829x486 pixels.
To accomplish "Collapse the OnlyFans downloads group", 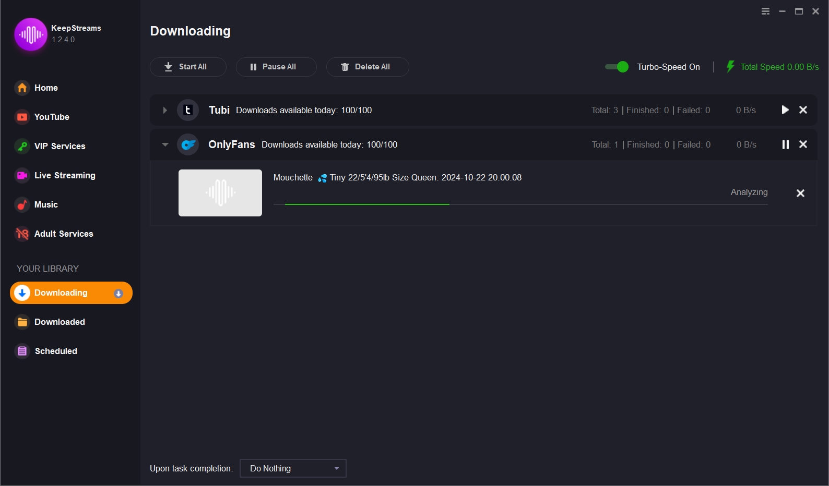I will (x=165, y=144).
